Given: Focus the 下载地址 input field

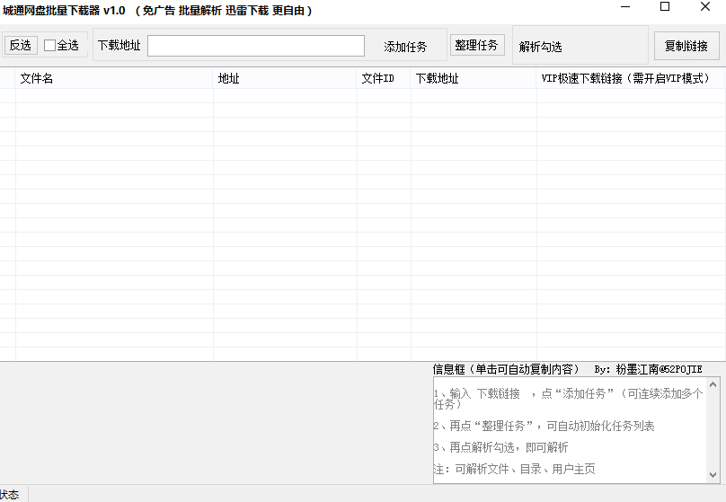Looking at the screenshot, I should (256, 46).
